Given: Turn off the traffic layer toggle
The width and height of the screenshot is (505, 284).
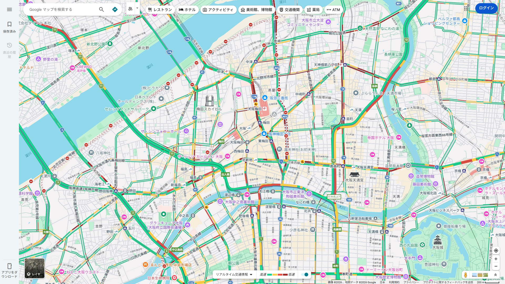Looking at the screenshot, I should tap(305, 275).
